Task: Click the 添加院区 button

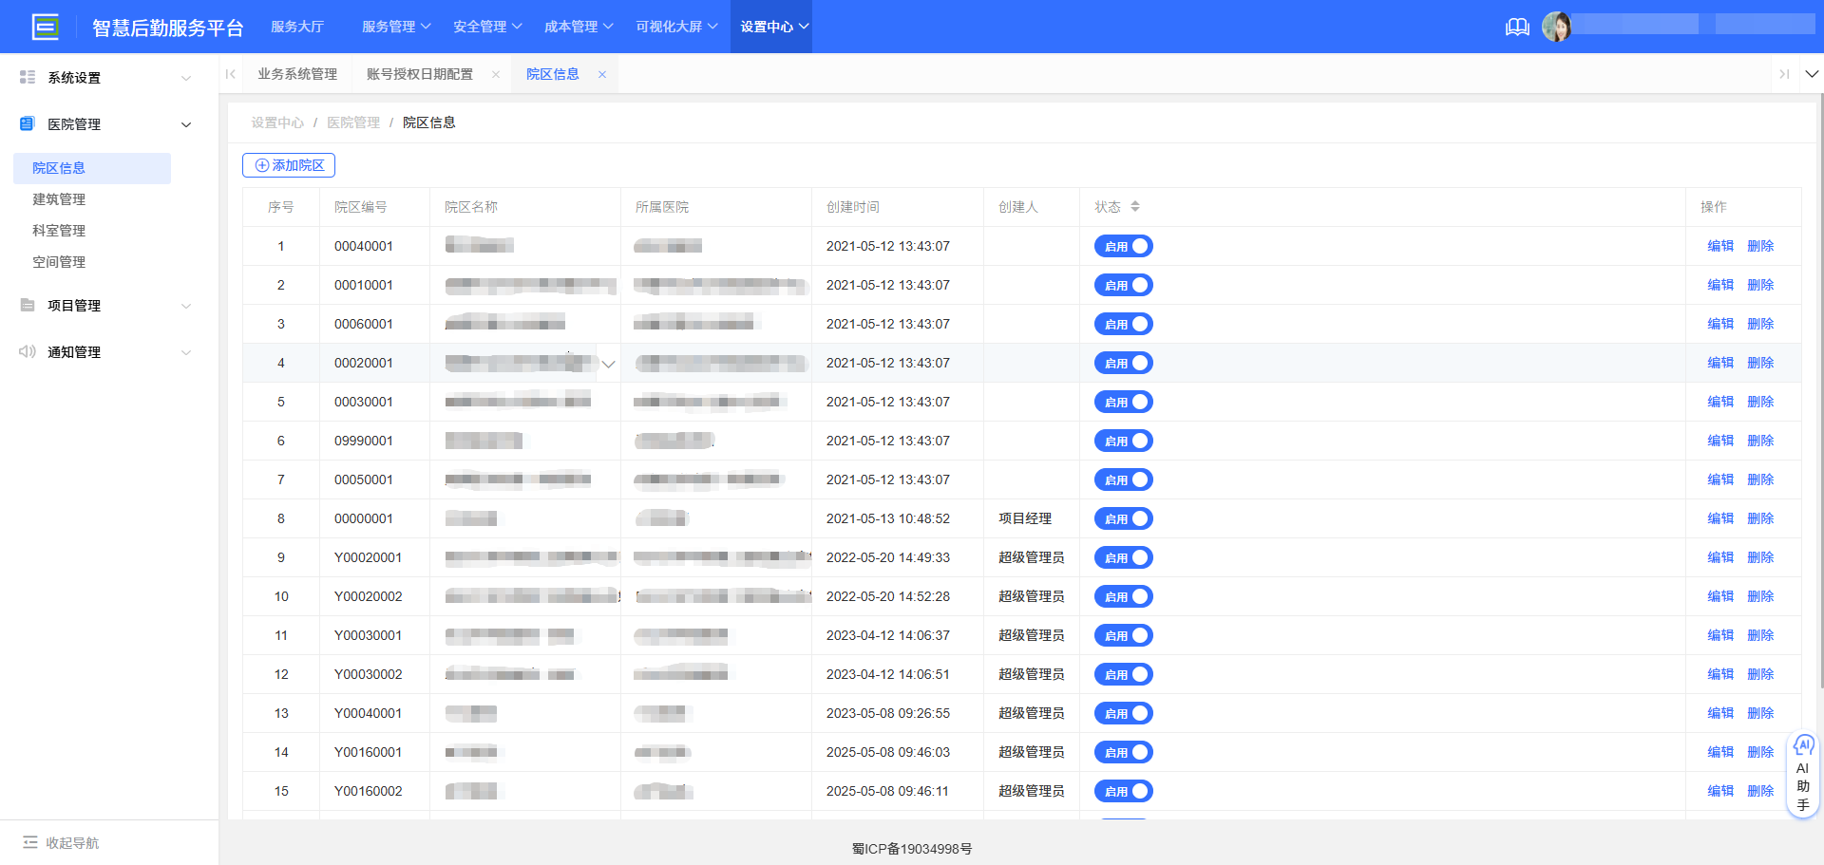Action: click(x=289, y=165)
